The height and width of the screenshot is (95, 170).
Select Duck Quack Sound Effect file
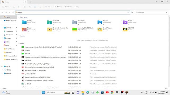tap(39, 80)
